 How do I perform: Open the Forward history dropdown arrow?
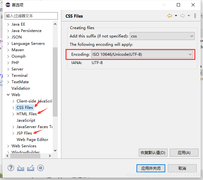tap(189, 16)
